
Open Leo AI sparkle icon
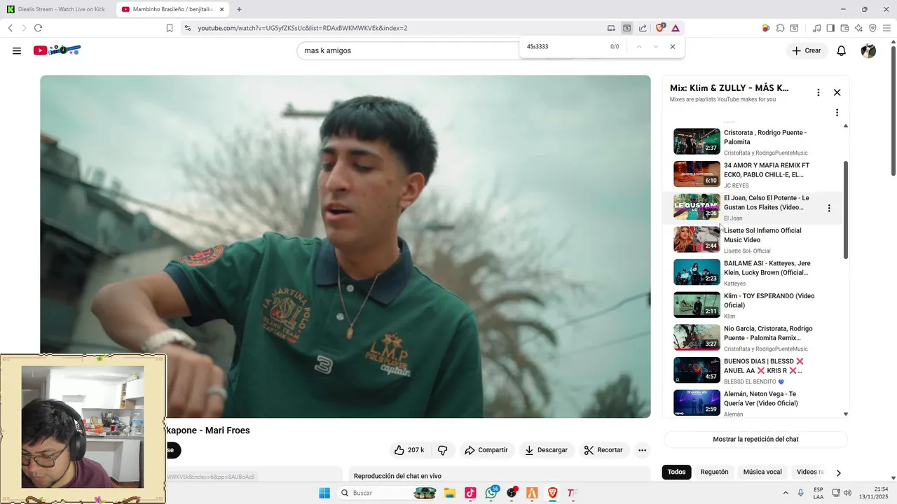[x=858, y=28]
